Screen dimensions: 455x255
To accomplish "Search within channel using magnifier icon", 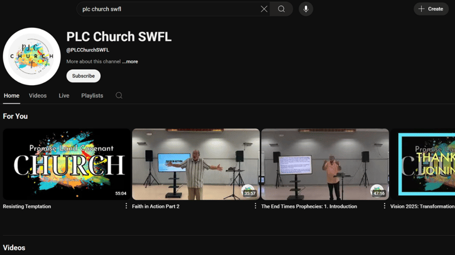I will (119, 95).
